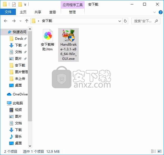The image size is (164, 155).
Task: Switch to the 共享 ribbon tab
Action: (x=38, y=12)
